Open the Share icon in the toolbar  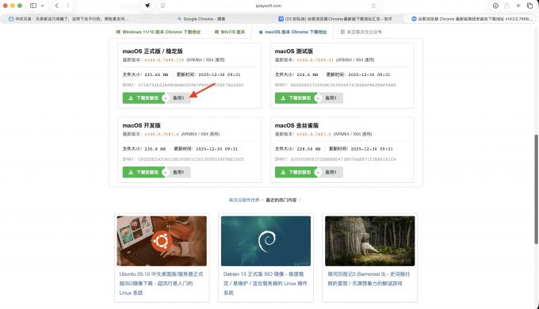click(x=507, y=6)
